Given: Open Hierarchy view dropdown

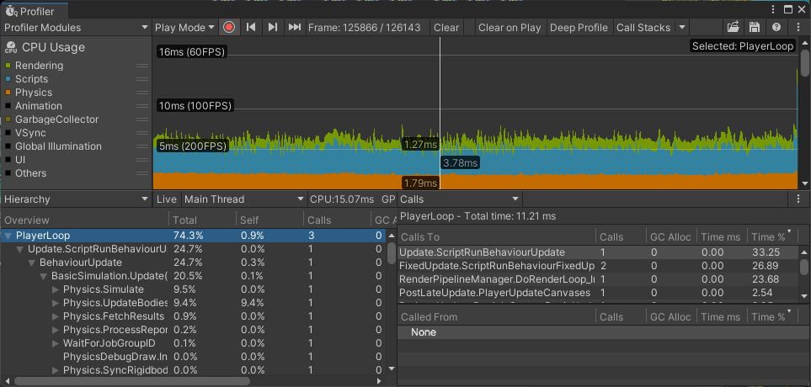Looking at the screenshot, I should point(76,199).
